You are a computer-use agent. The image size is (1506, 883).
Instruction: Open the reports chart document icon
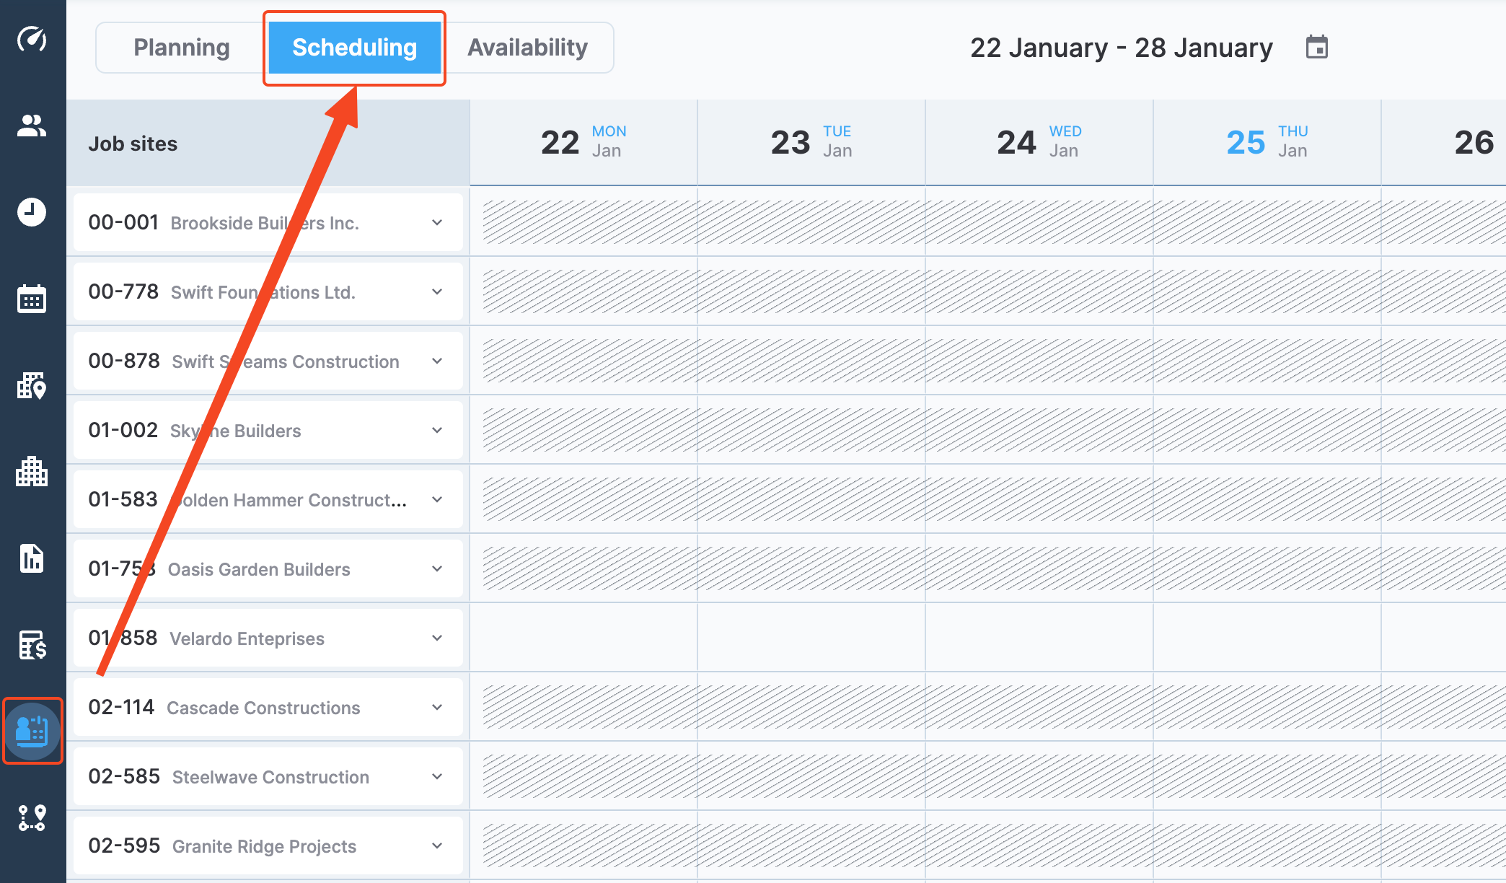coord(32,558)
